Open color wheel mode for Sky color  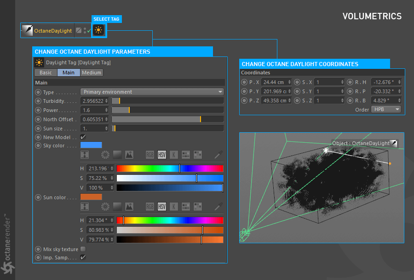coord(105,155)
